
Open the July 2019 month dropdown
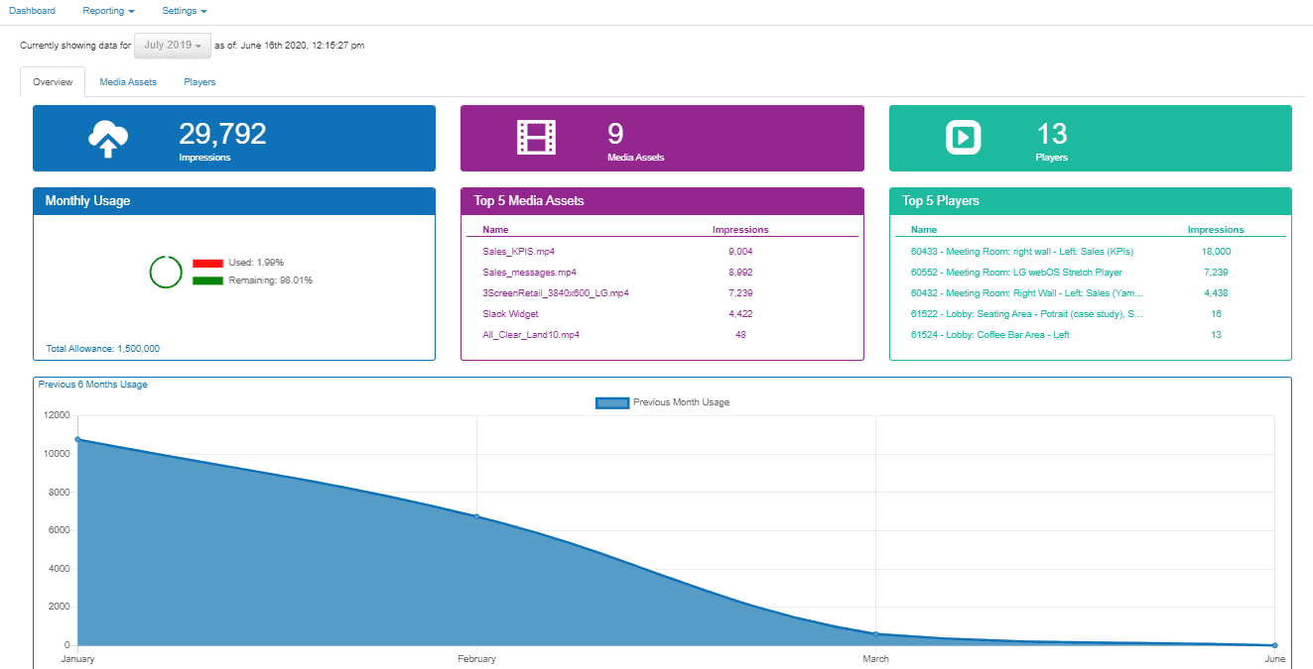173,46
